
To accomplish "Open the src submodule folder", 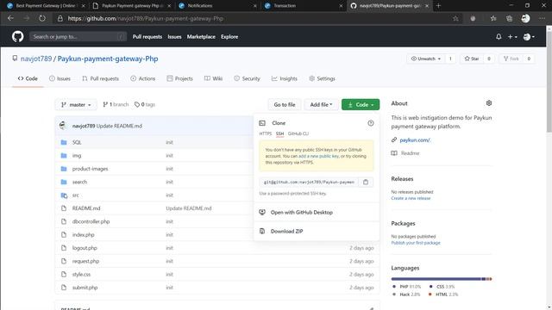I will [x=75, y=195].
